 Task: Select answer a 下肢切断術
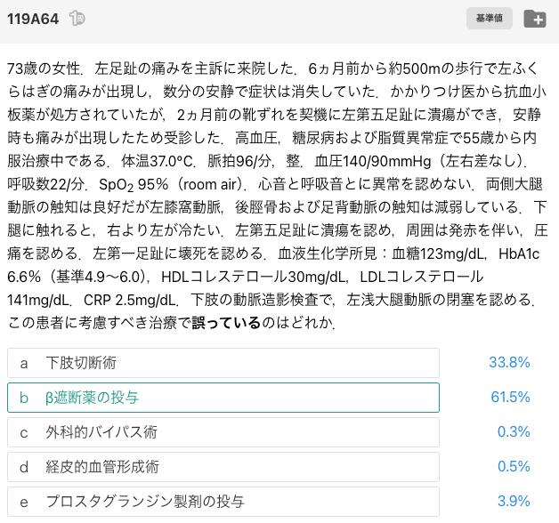[223, 363]
